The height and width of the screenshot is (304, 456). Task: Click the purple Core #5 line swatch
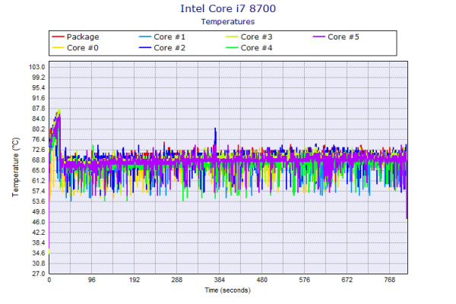(318, 37)
